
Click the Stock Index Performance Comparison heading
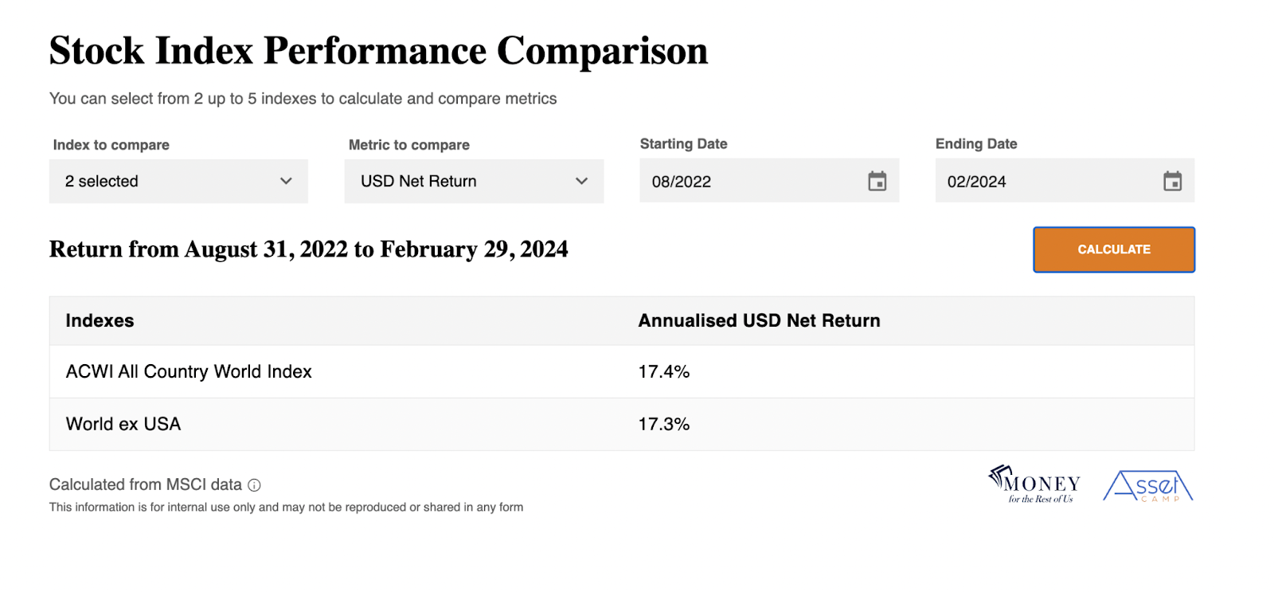[x=378, y=50]
